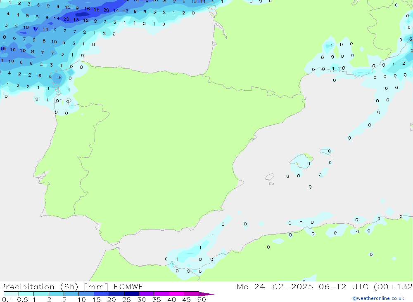Select the date "24-02-2025" text
This screenshot has width=413, height=302.
[x=283, y=286]
